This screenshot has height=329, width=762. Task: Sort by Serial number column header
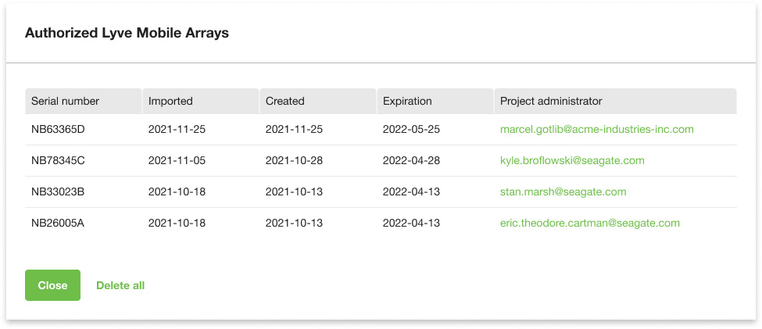[66, 101]
